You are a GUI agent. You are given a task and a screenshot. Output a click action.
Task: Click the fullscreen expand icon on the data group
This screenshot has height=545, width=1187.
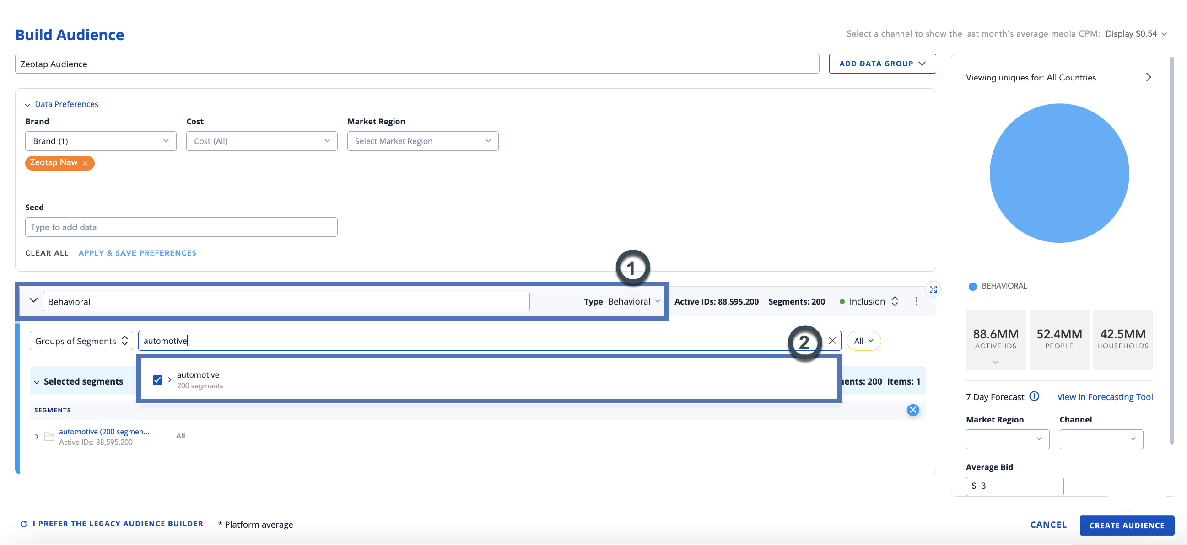point(933,289)
